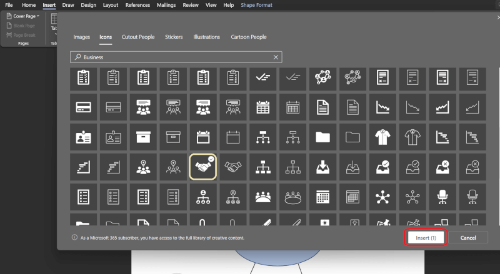Select the filled ID badge icon

click(82, 137)
